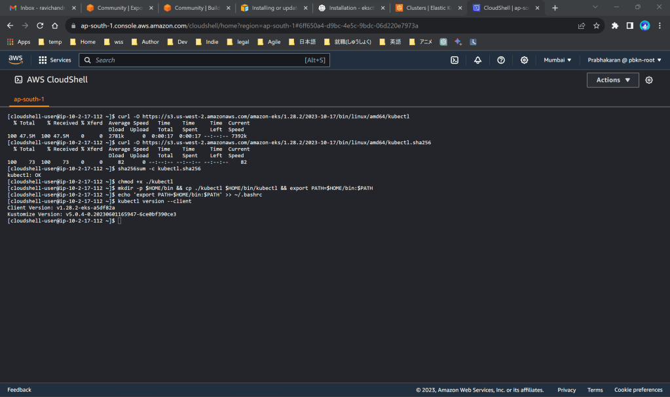Open the Chrome extensions puzzle icon
670x397 pixels.
pos(615,26)
